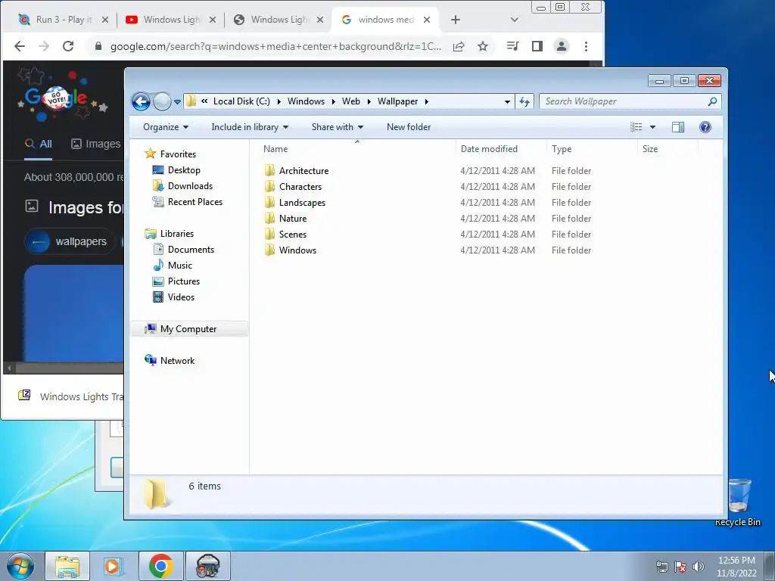Open Chrome side panel icon
The image size is (775, 581).
[x=537, y=46]
